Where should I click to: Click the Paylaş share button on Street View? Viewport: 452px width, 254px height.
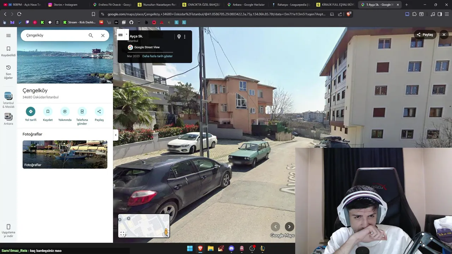[425, 35]
